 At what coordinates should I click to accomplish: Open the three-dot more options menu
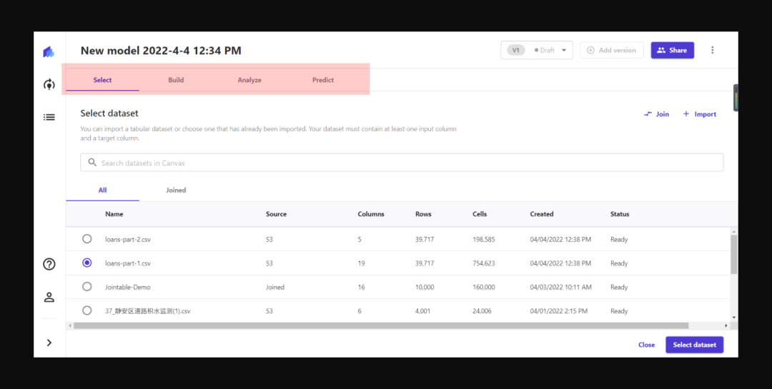(x=713, y=50)
